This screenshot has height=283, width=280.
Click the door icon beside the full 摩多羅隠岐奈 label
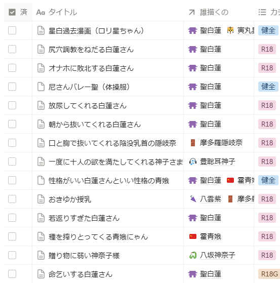[192, 143]
